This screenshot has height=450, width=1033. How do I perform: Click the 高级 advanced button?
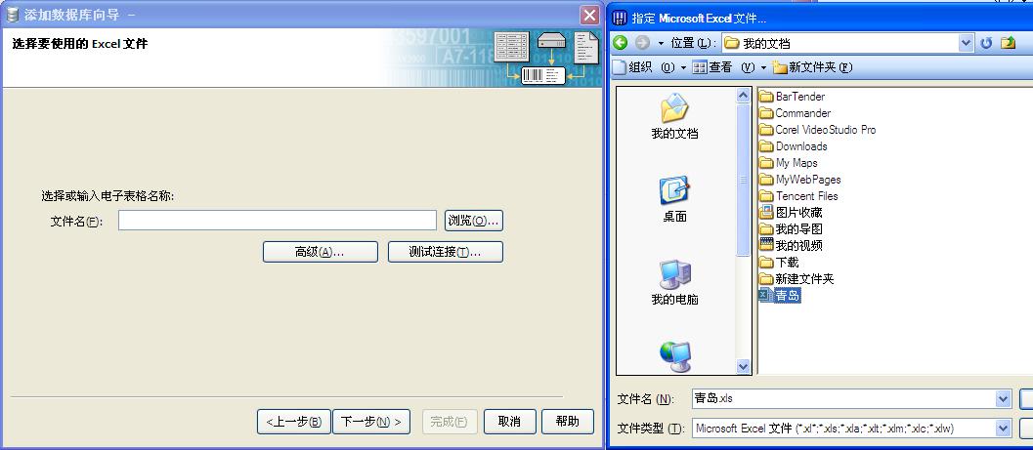click(320, 252)
